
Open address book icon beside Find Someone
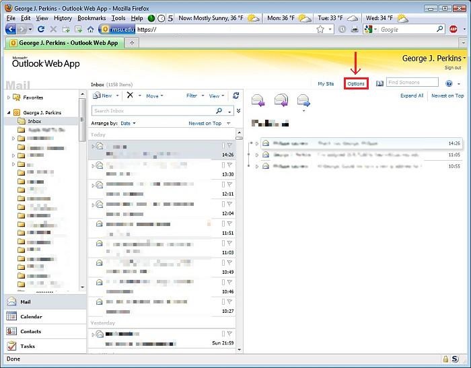379,83
